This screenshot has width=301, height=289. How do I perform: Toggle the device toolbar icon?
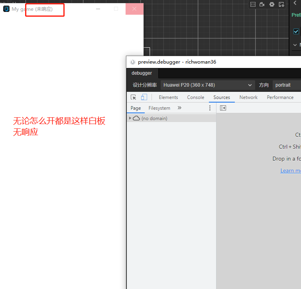(144, 97)
